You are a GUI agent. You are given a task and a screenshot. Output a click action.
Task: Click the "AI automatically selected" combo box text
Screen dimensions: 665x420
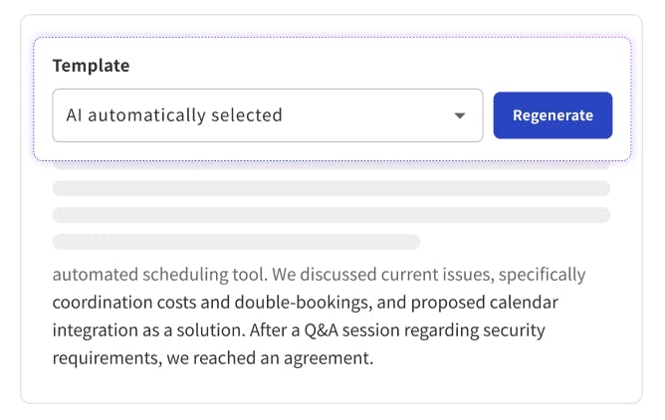click(x=174, y=115)
